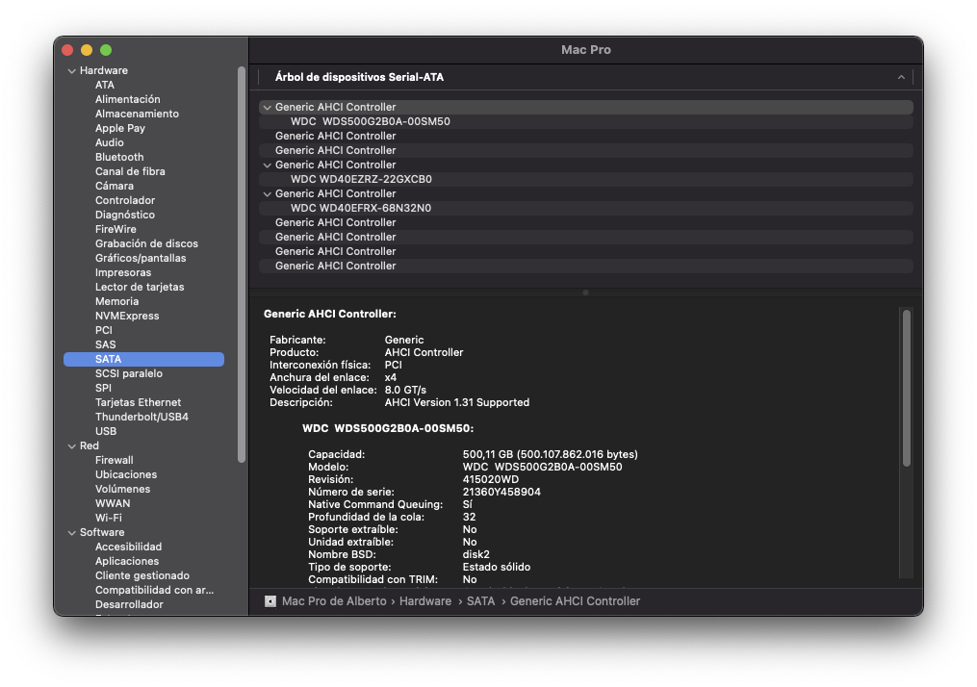Collapse the Hardware section in sidebar
This screenshot has width=977, height=687.
click(x=71, y=71)
